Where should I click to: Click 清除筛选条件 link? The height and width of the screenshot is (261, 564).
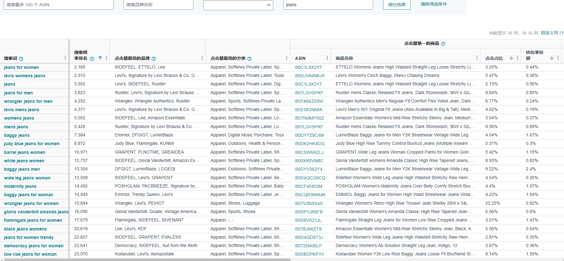[x=434, y=4]
